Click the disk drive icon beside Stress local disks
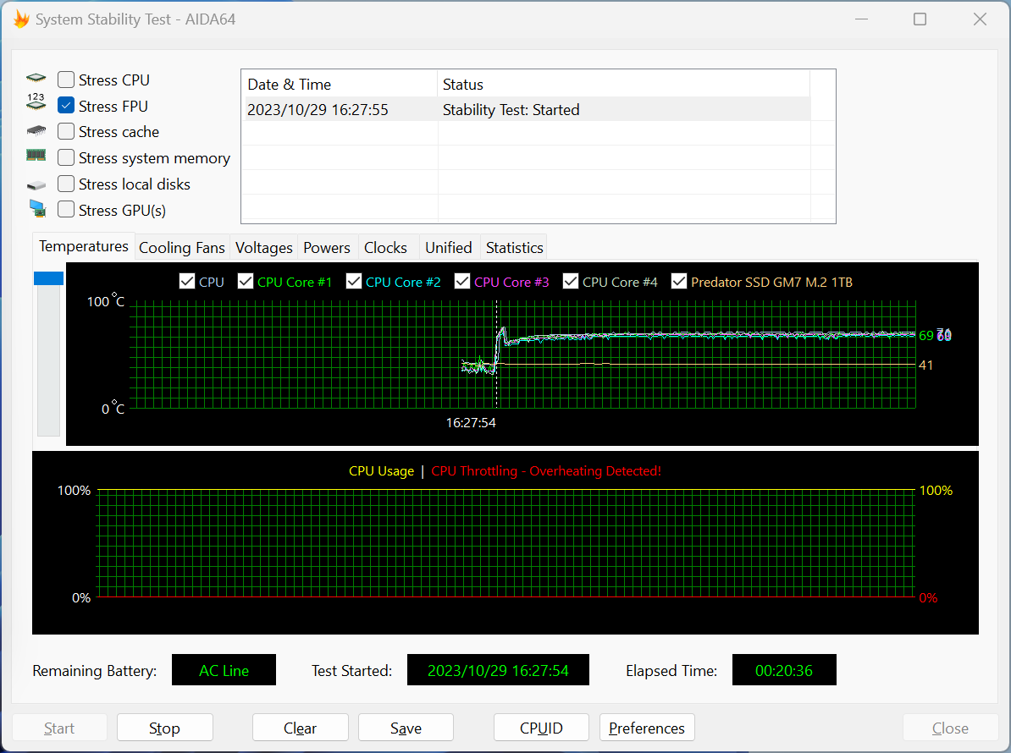1011x753 pixels. coord(36,185)
